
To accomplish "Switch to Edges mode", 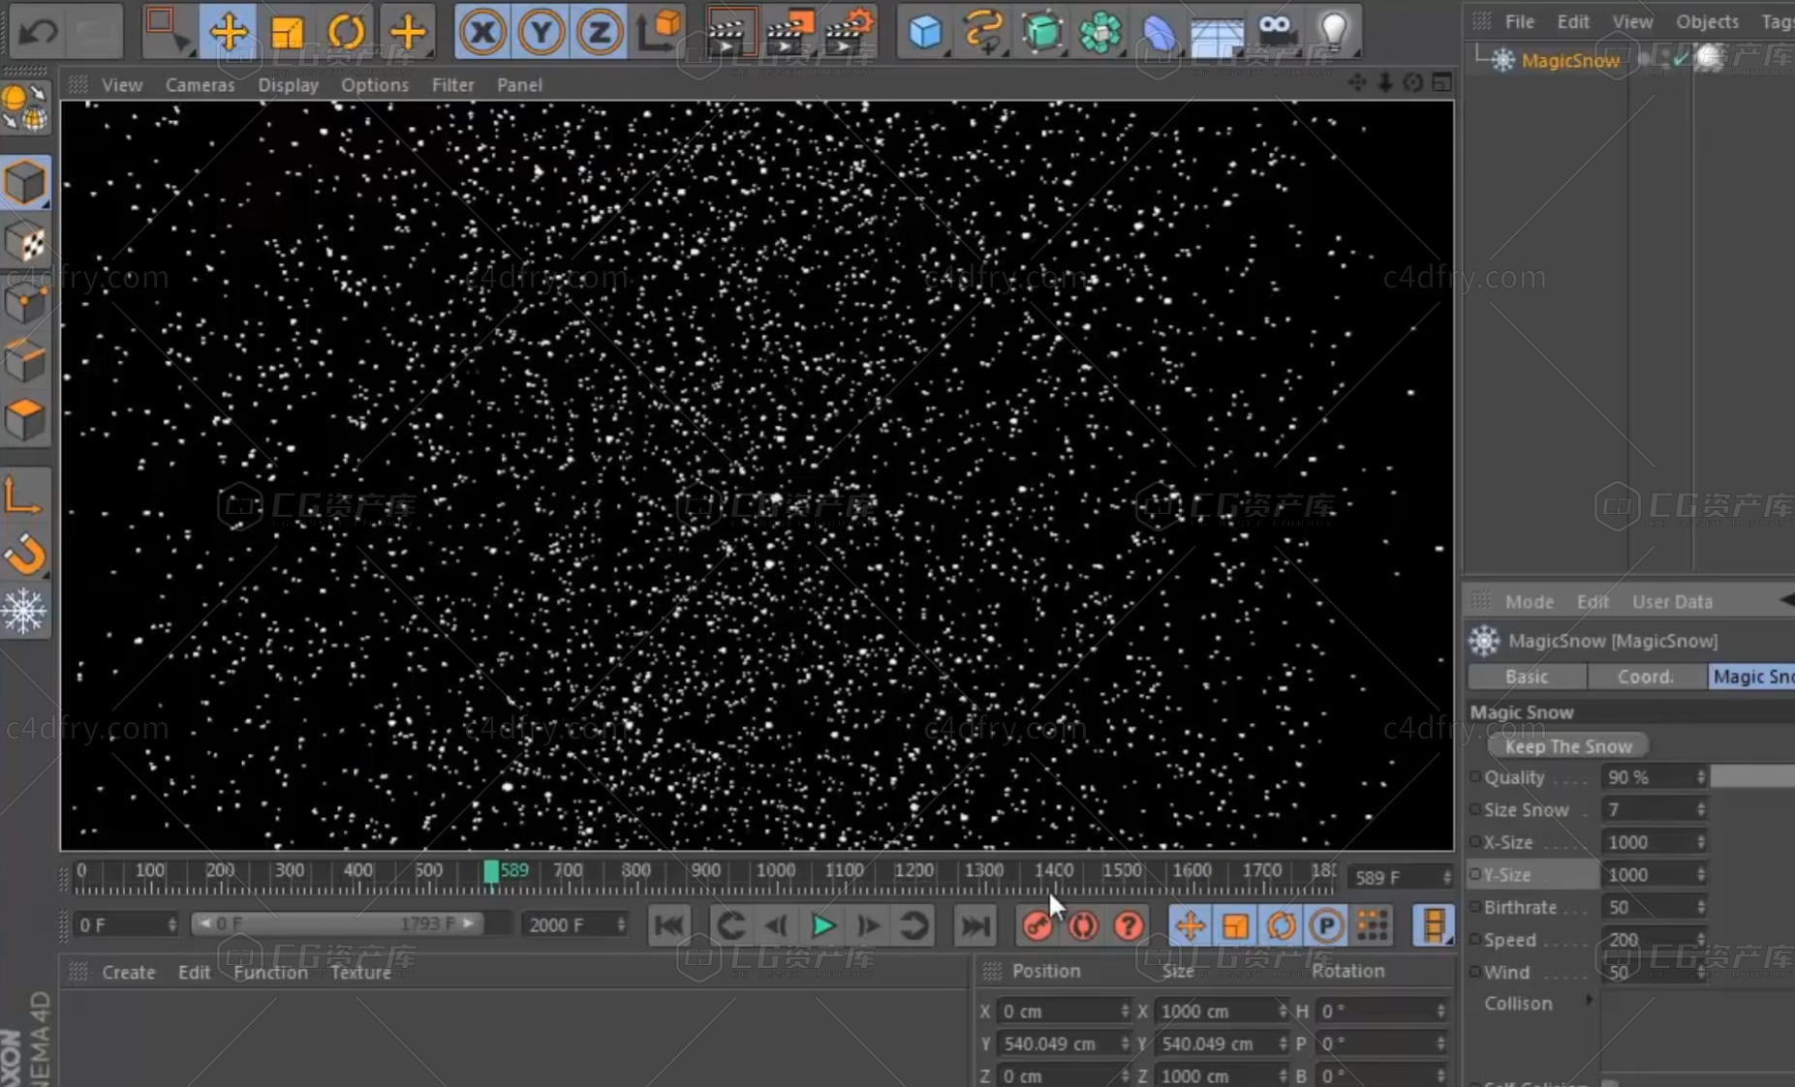I will point(26,360).
